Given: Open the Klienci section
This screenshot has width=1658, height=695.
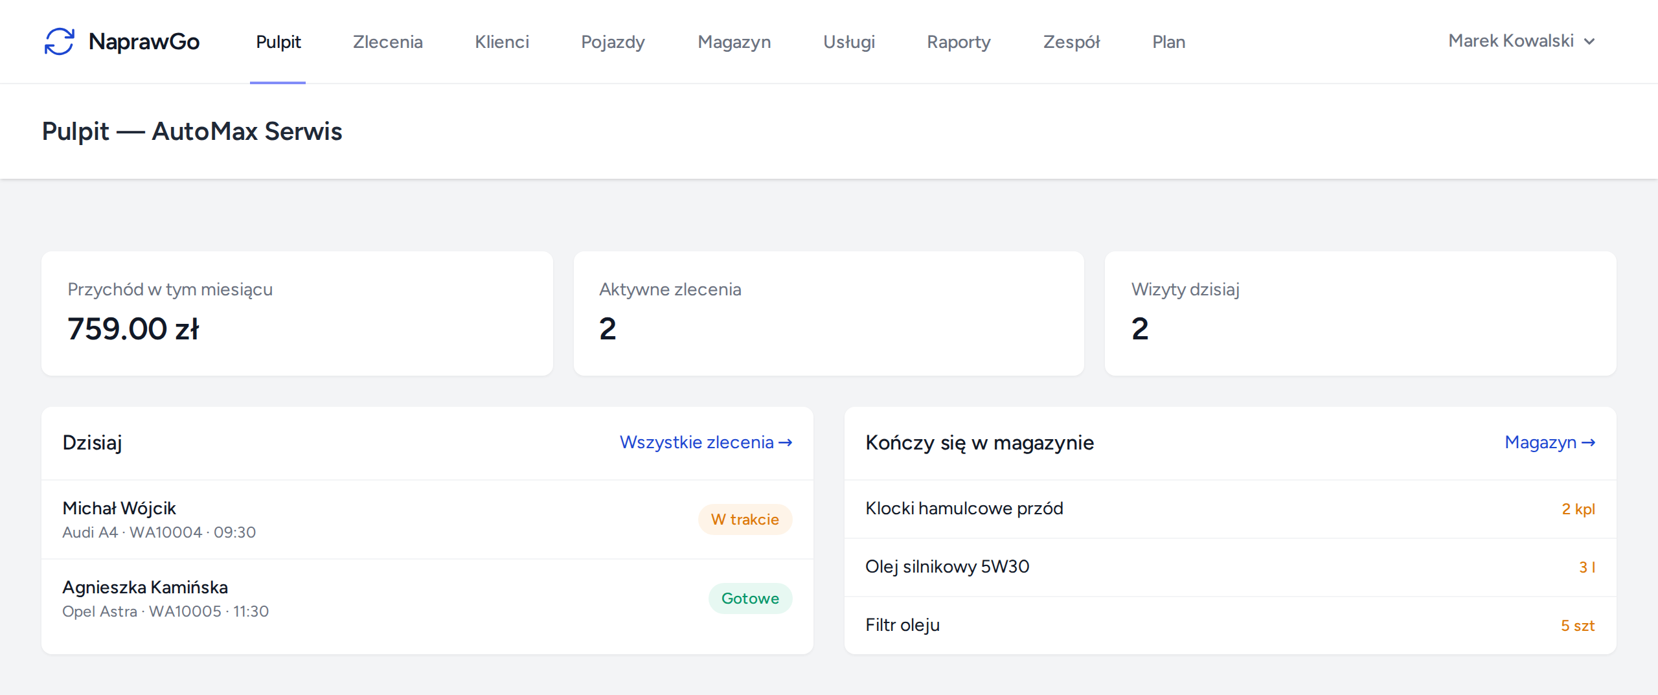Looking at the screenshot, I should click(502, 41).
